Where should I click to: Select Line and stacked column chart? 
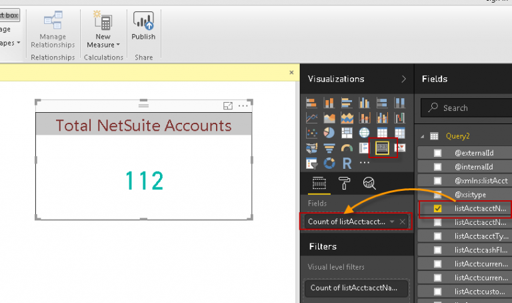[365, 118]
